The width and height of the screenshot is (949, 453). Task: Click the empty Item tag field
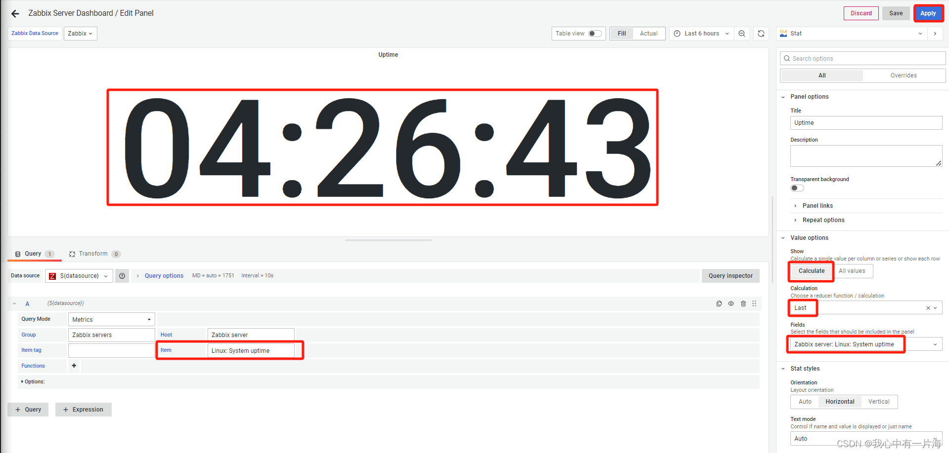[x=111, y=351]
